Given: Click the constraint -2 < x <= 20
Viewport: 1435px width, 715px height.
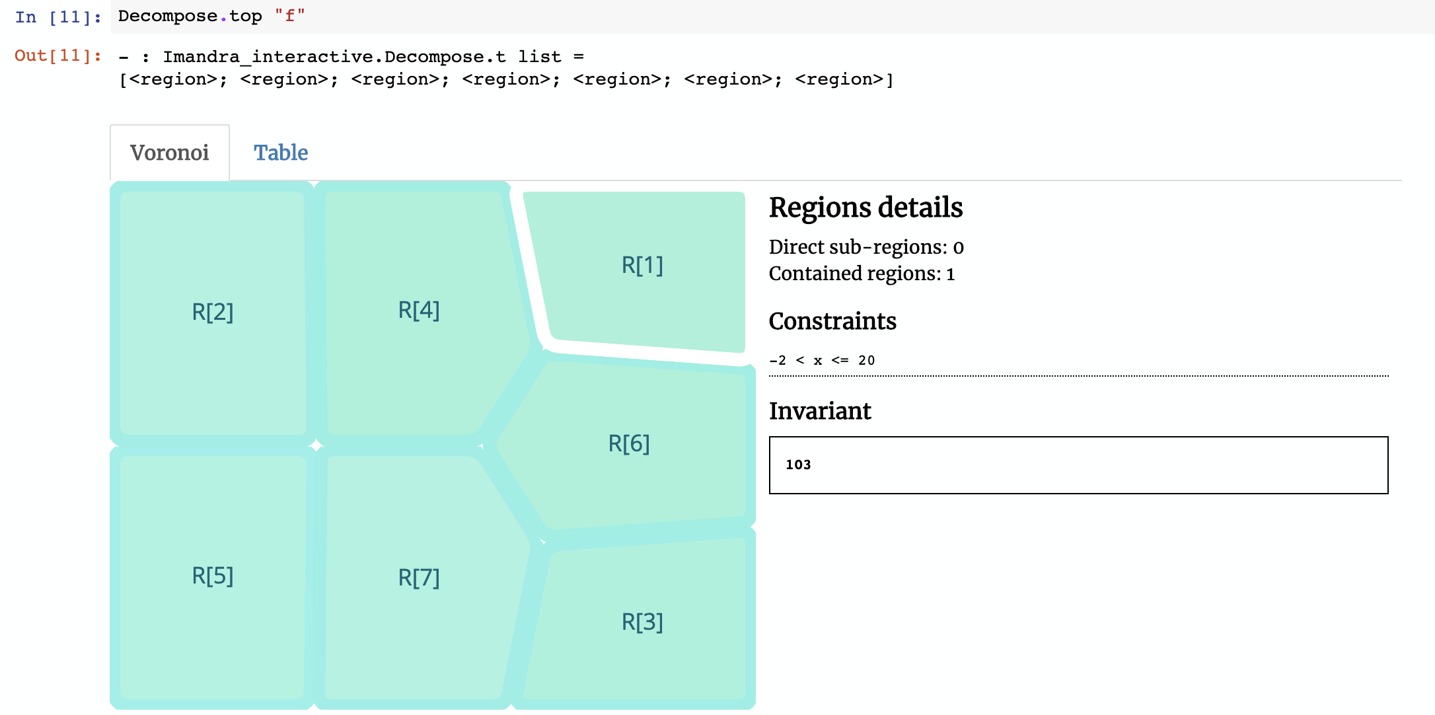Looking at the screenshot, I should click(822, 360).
